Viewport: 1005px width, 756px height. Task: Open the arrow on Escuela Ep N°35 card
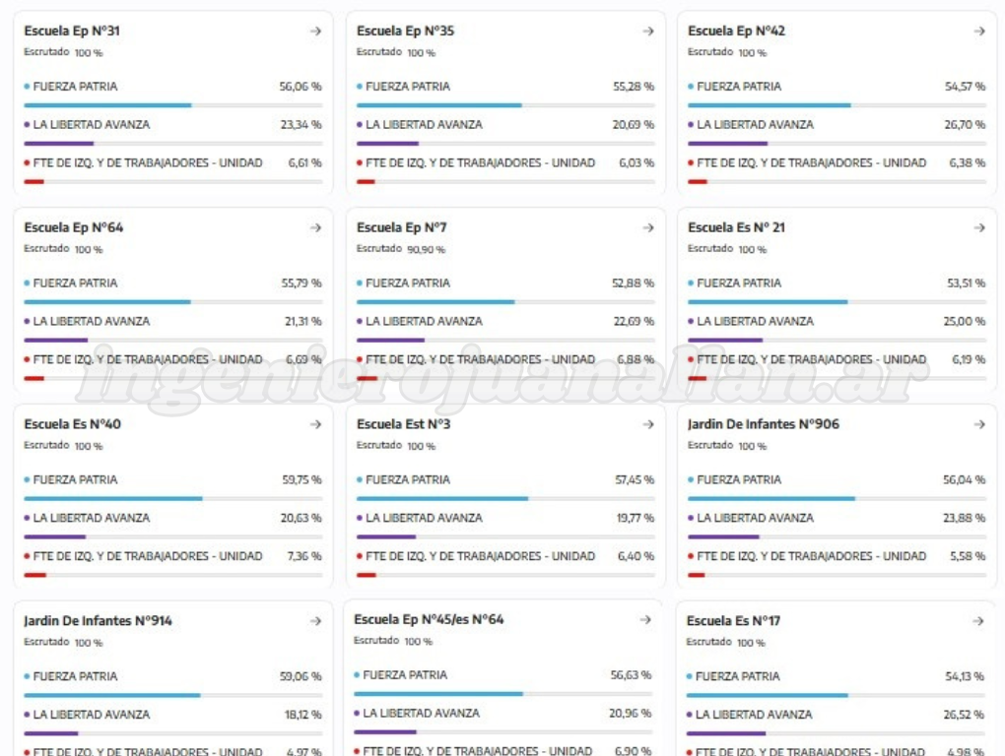[x=647, y=31]
